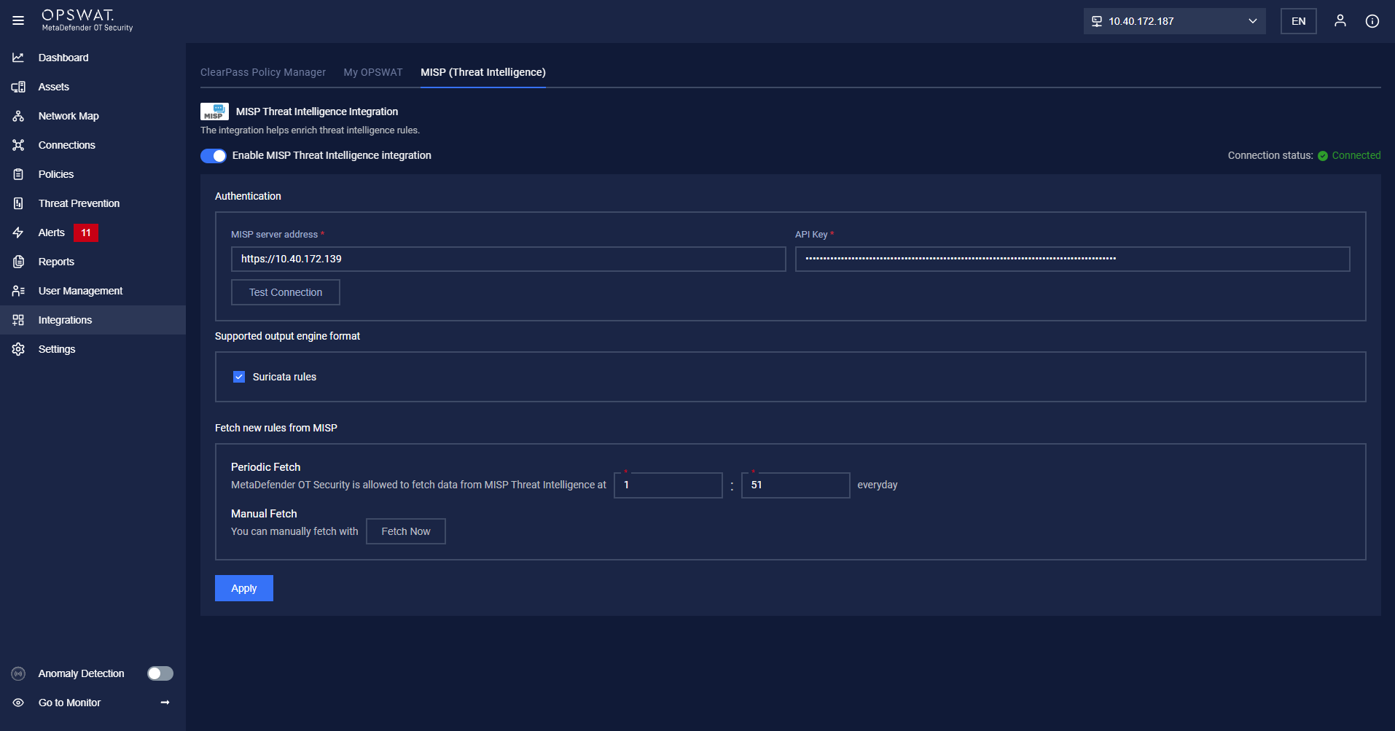Click the Manual Fetch heading

pyautogui.click(x=264, y=514)
